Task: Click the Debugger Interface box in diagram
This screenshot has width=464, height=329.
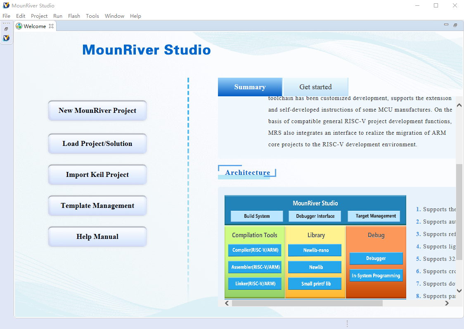Action: 315,216
